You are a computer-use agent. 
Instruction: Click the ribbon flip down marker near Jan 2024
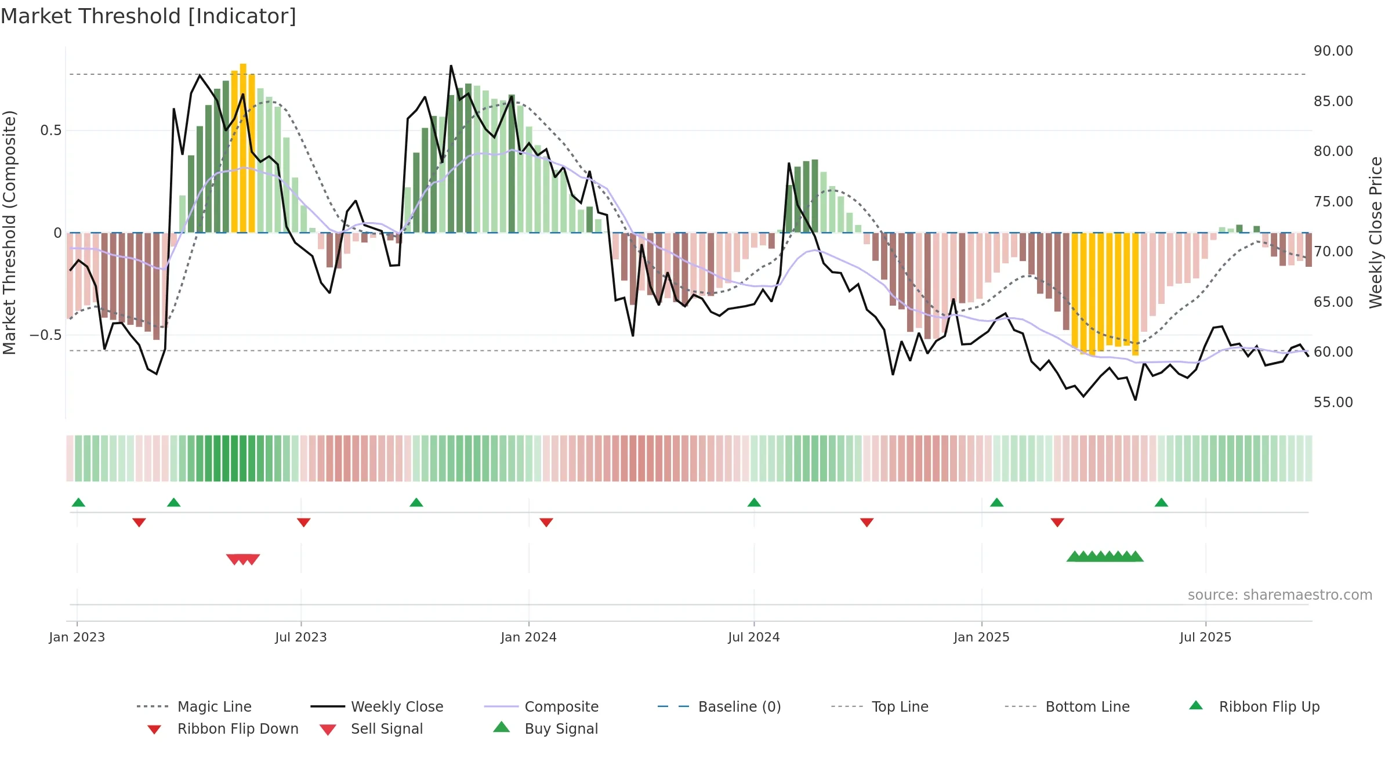click(x=546, y=523)
